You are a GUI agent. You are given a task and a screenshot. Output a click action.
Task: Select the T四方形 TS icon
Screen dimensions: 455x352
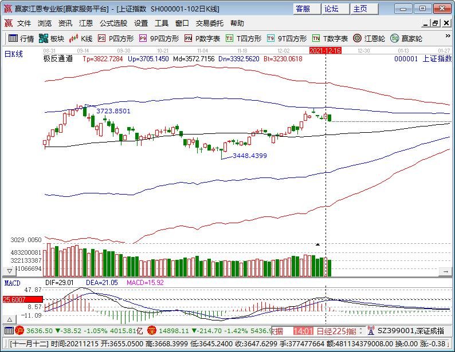point(229,38)
